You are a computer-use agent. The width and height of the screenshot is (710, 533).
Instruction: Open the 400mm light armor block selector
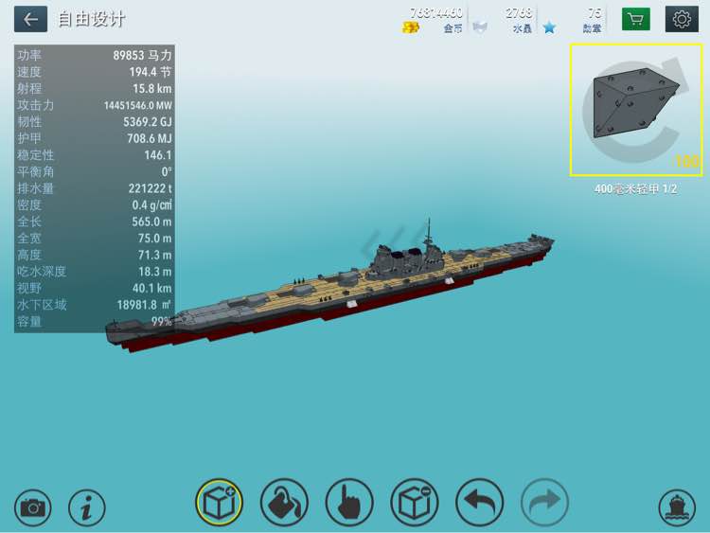[x=636, y=110]
